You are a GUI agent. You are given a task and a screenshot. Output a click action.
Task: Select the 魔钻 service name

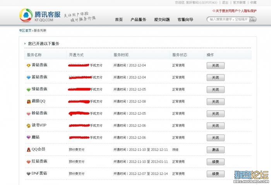(x=36, y=137)
